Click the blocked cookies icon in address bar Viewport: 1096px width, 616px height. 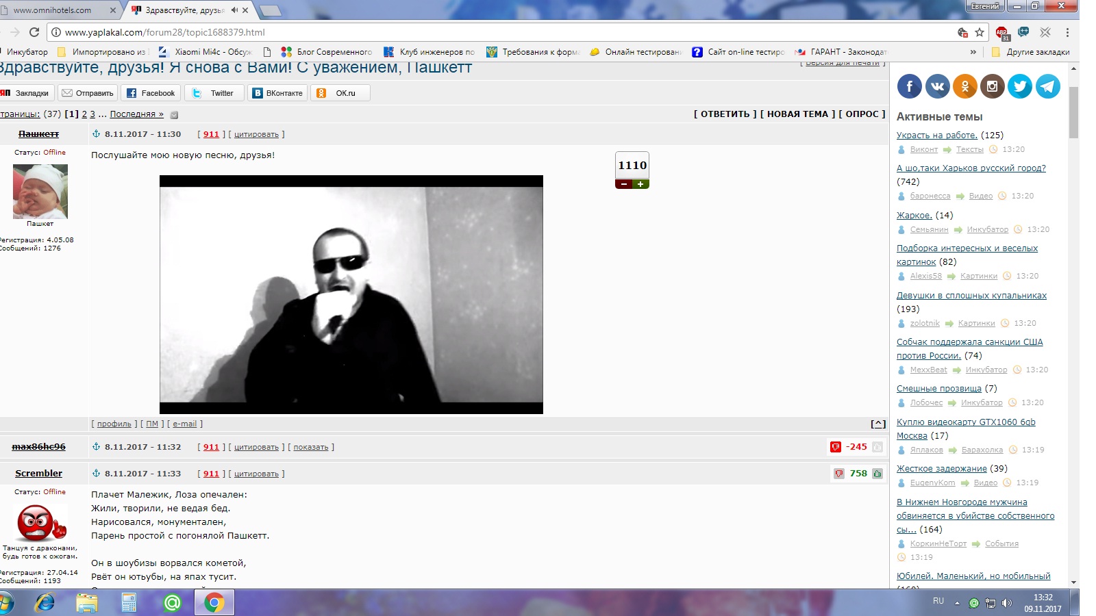962,32
